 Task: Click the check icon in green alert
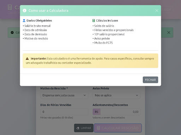(x=12, y=32)
